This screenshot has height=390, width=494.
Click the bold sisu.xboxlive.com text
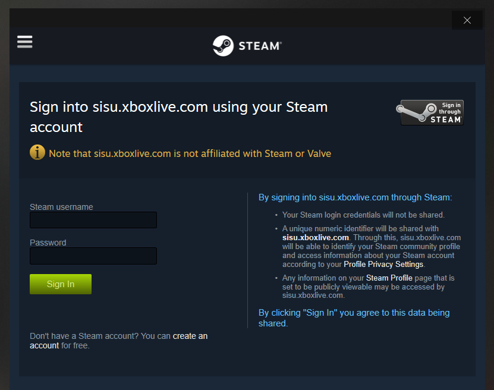316,237
